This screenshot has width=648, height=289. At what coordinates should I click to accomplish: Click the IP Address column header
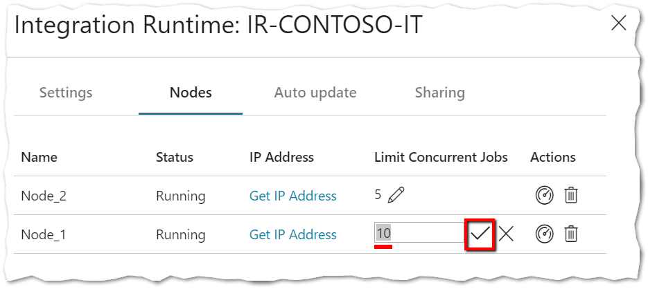tap(281, 157)
